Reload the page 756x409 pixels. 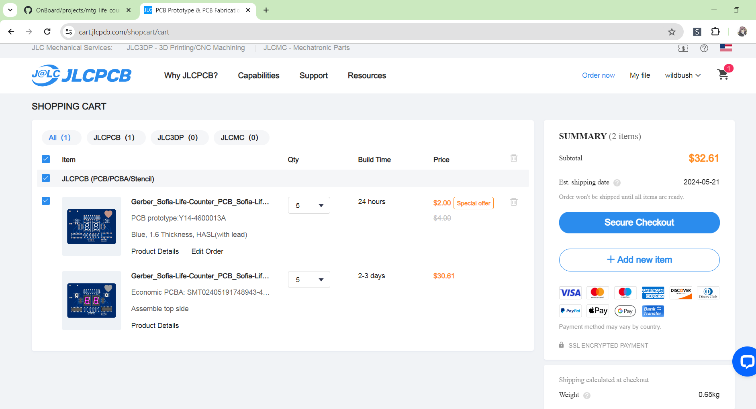point(47,32)
